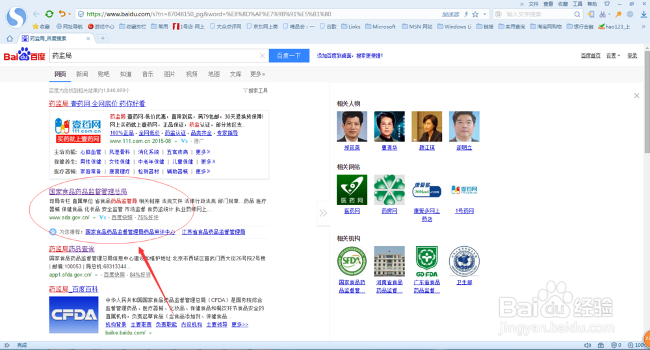Open dropdown arrow after www.sda.gov.cn
Screen dimensions: 650x350
pos(94,218)
